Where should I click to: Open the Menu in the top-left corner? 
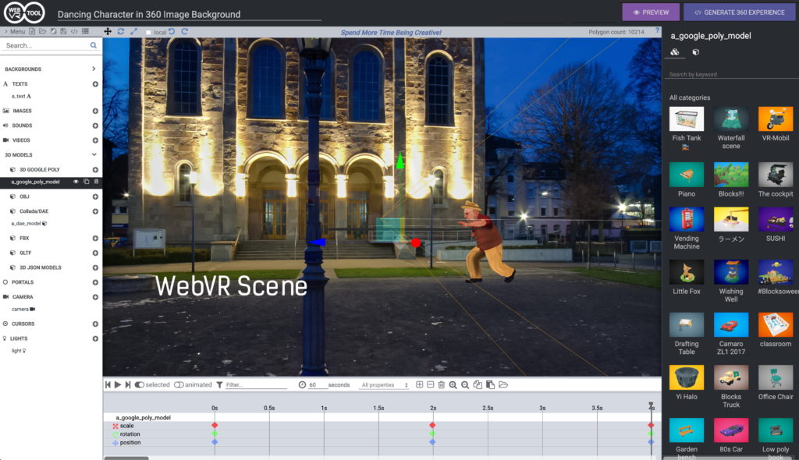[16, 32]
